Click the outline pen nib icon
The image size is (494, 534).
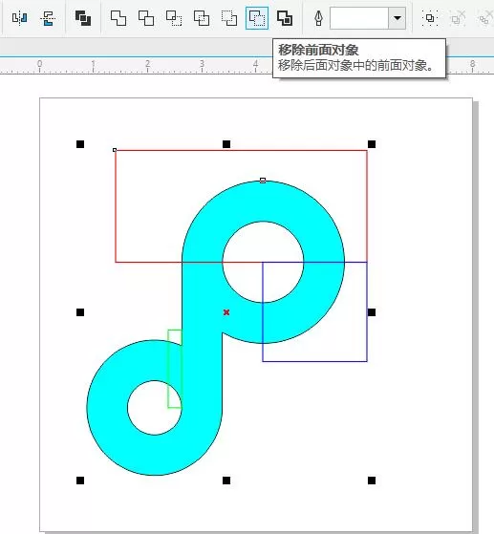(x=318, y=18)
